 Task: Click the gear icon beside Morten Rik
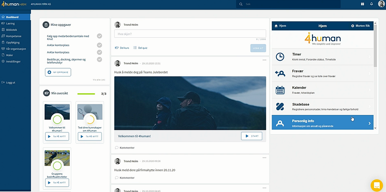(352, 26)
